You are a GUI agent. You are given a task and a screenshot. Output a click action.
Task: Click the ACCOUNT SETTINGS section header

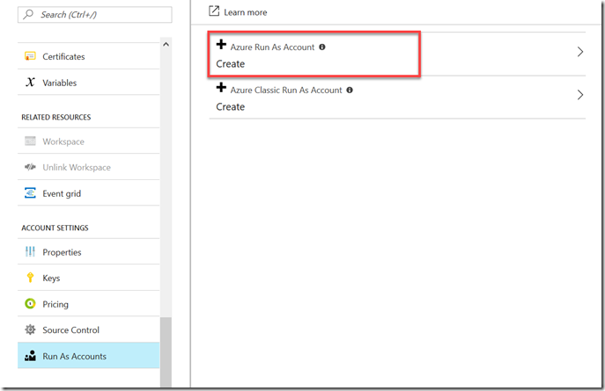click(55, 228)
